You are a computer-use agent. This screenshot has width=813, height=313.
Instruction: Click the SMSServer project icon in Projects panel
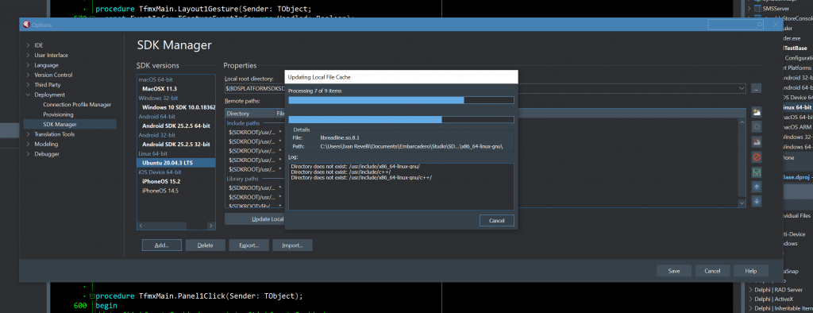coord(758,9)
